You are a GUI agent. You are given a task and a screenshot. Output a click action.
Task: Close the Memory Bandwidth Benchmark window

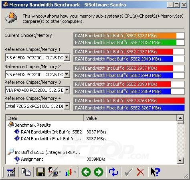coord(184,5)
